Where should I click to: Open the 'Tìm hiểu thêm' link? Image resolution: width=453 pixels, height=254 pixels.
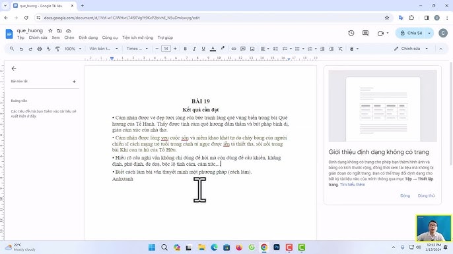(x=353, y=185)
